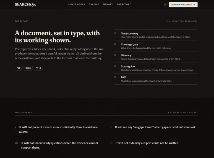Click the headline 'A document, set in type'
The width and height of the screenshot is (214, 158).
(57, 37)
